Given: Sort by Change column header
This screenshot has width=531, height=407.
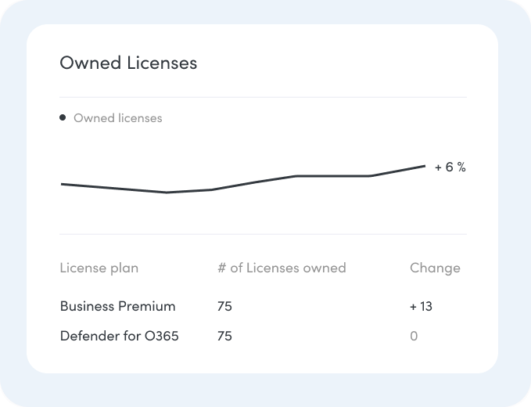Looking at the screenshot, I should tap(435, 268).
